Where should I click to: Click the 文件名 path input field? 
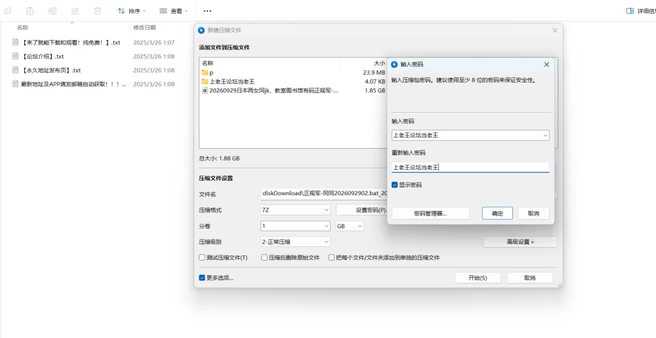pos(324,194)
